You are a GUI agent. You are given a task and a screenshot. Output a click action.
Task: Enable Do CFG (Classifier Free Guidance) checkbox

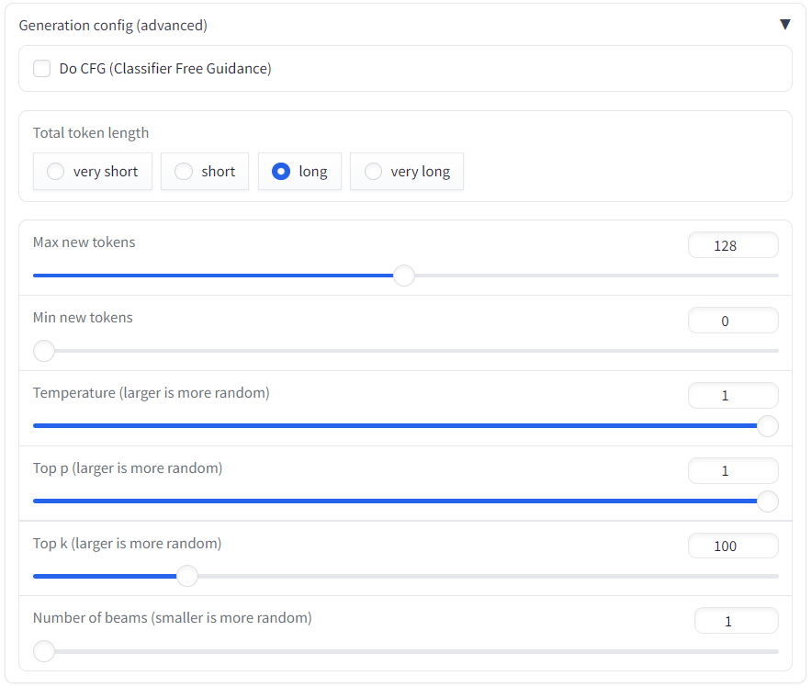point(42,69)
